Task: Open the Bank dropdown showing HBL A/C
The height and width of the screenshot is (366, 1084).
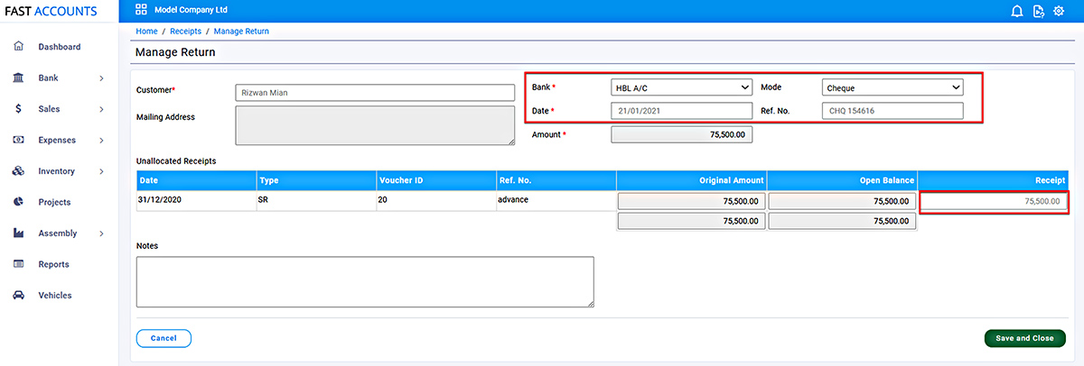Action: 682,87
